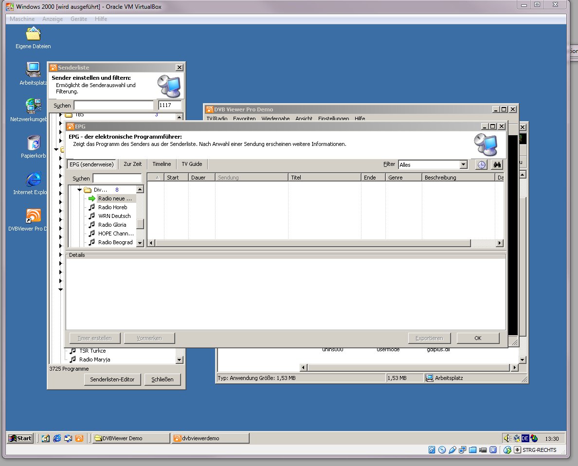Switch to dvbviewerdemo taskbar button
Image resolution: width=578 pixels, height=466 pixels.
point(210,438)
